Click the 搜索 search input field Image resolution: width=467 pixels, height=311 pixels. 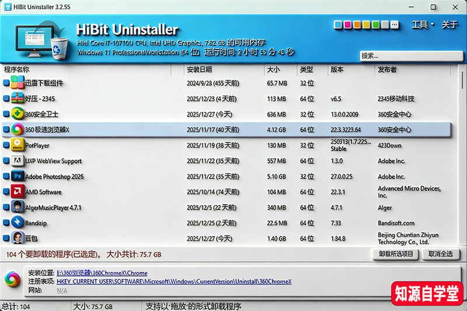412,56
